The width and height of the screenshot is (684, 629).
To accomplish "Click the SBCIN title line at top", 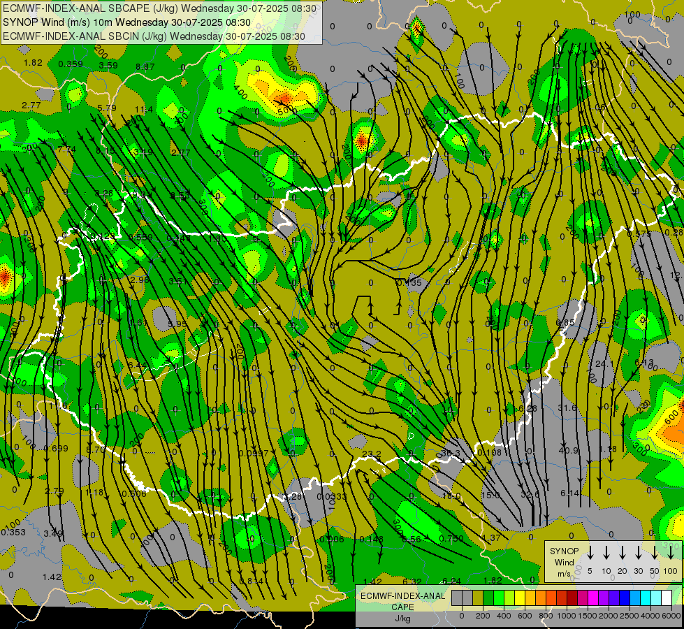I will tap(154, 36).
